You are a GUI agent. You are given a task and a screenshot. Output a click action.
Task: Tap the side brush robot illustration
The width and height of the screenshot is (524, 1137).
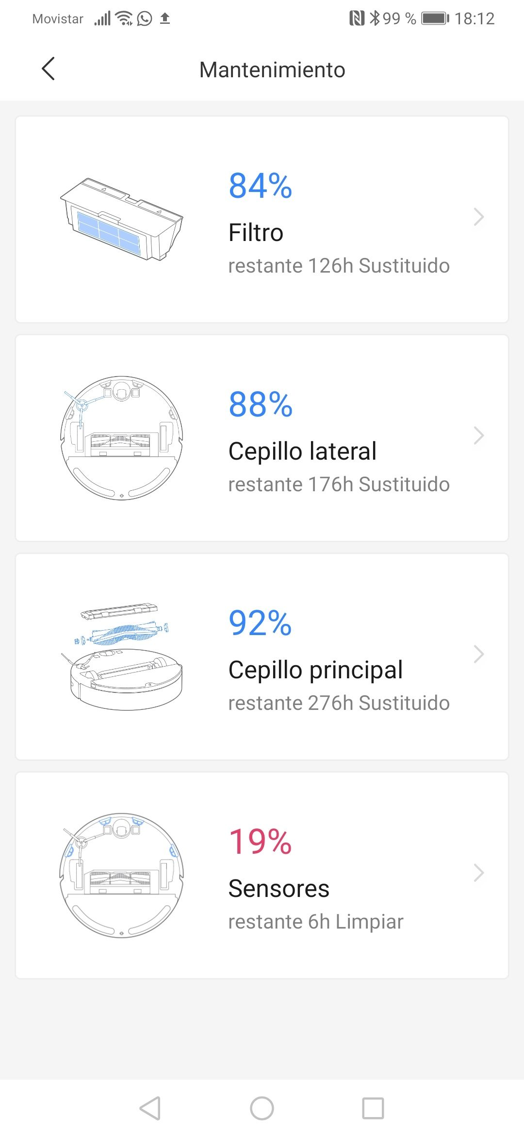pyautogui.click(x=122, y=438)
